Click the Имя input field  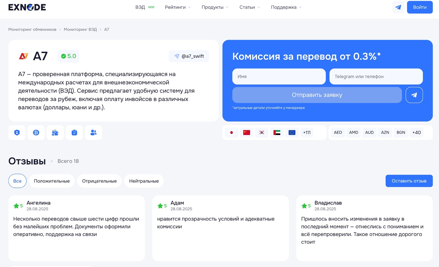(279, 76)
